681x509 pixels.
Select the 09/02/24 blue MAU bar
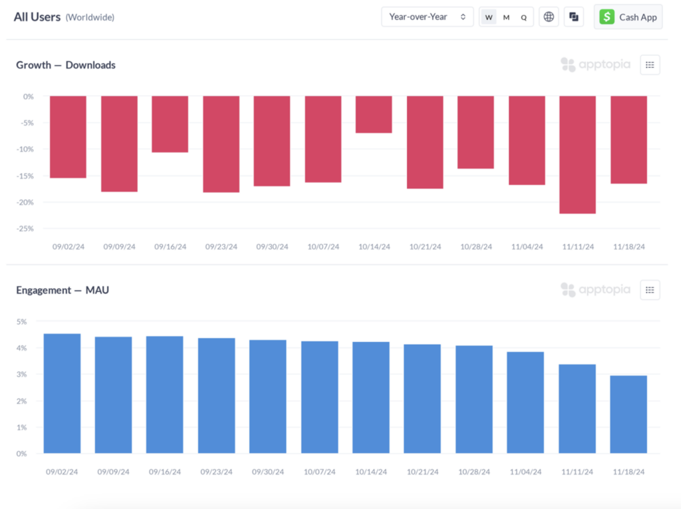[62, 393]
